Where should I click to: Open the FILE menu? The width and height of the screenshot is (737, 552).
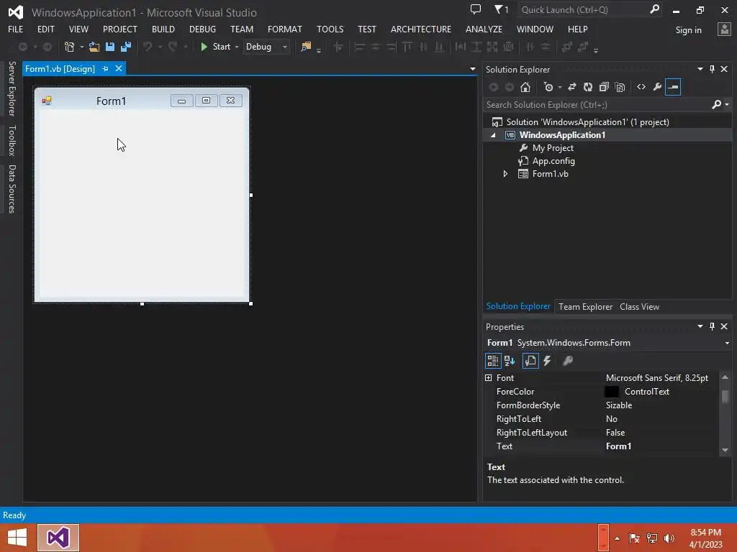16,29
